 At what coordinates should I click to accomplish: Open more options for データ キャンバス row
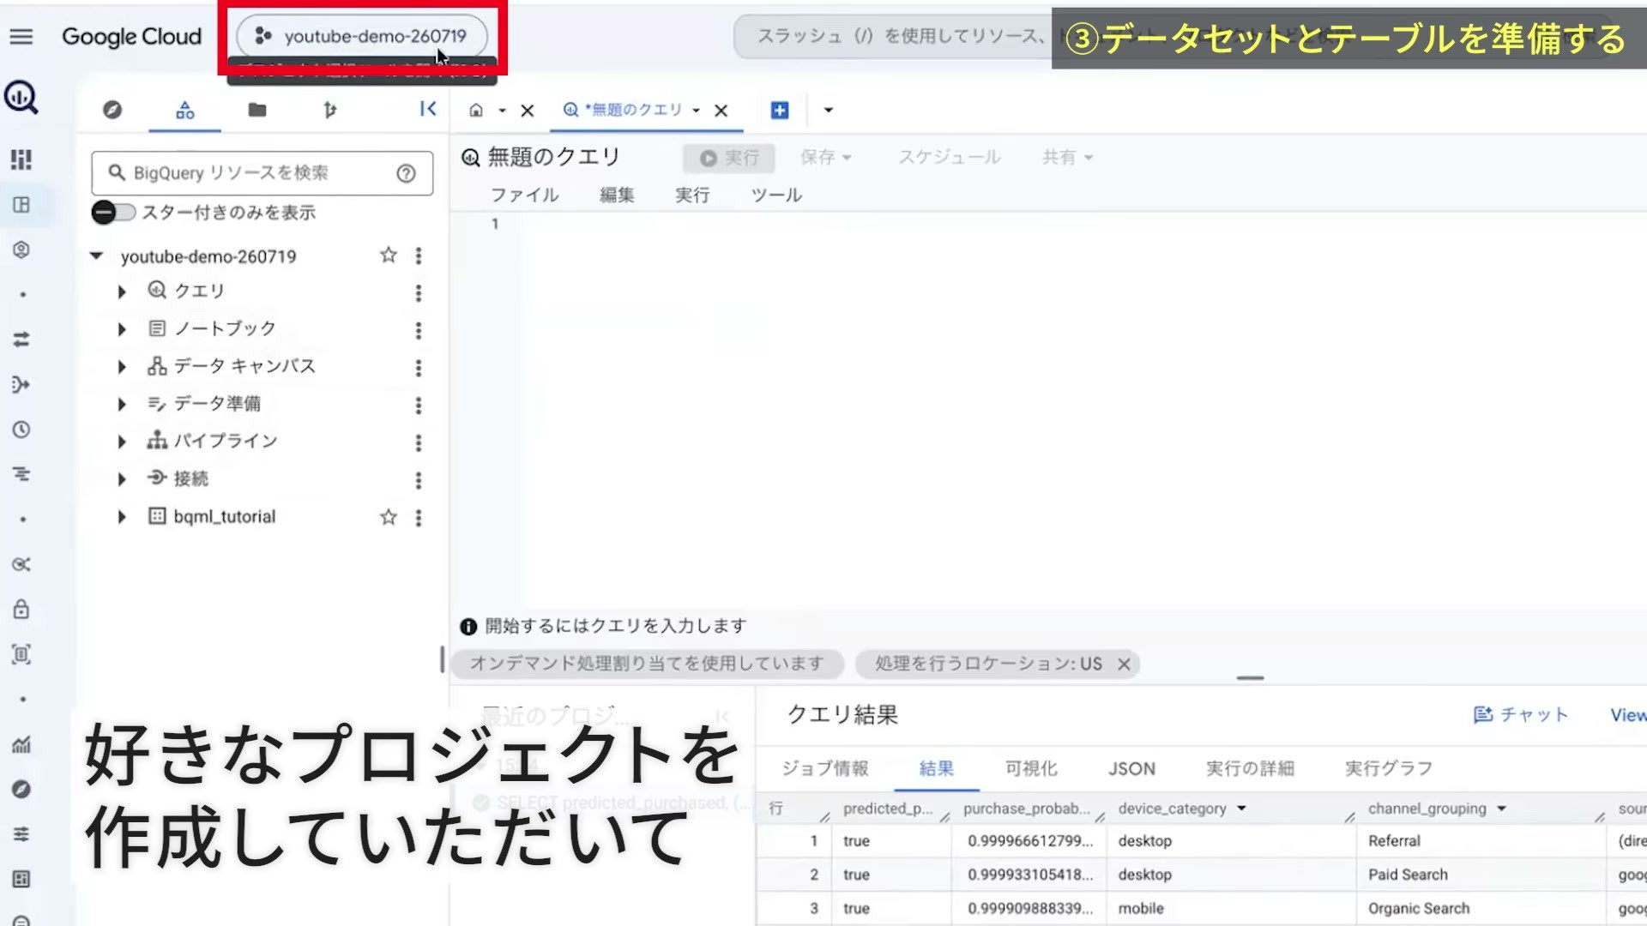(x=419, y=368)
